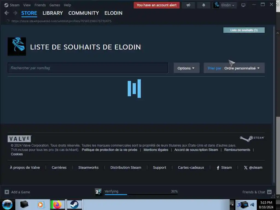The height and width of the screenshot is (210, 280).
Task: Open the Help menu
Action: (x=67, y=5)
